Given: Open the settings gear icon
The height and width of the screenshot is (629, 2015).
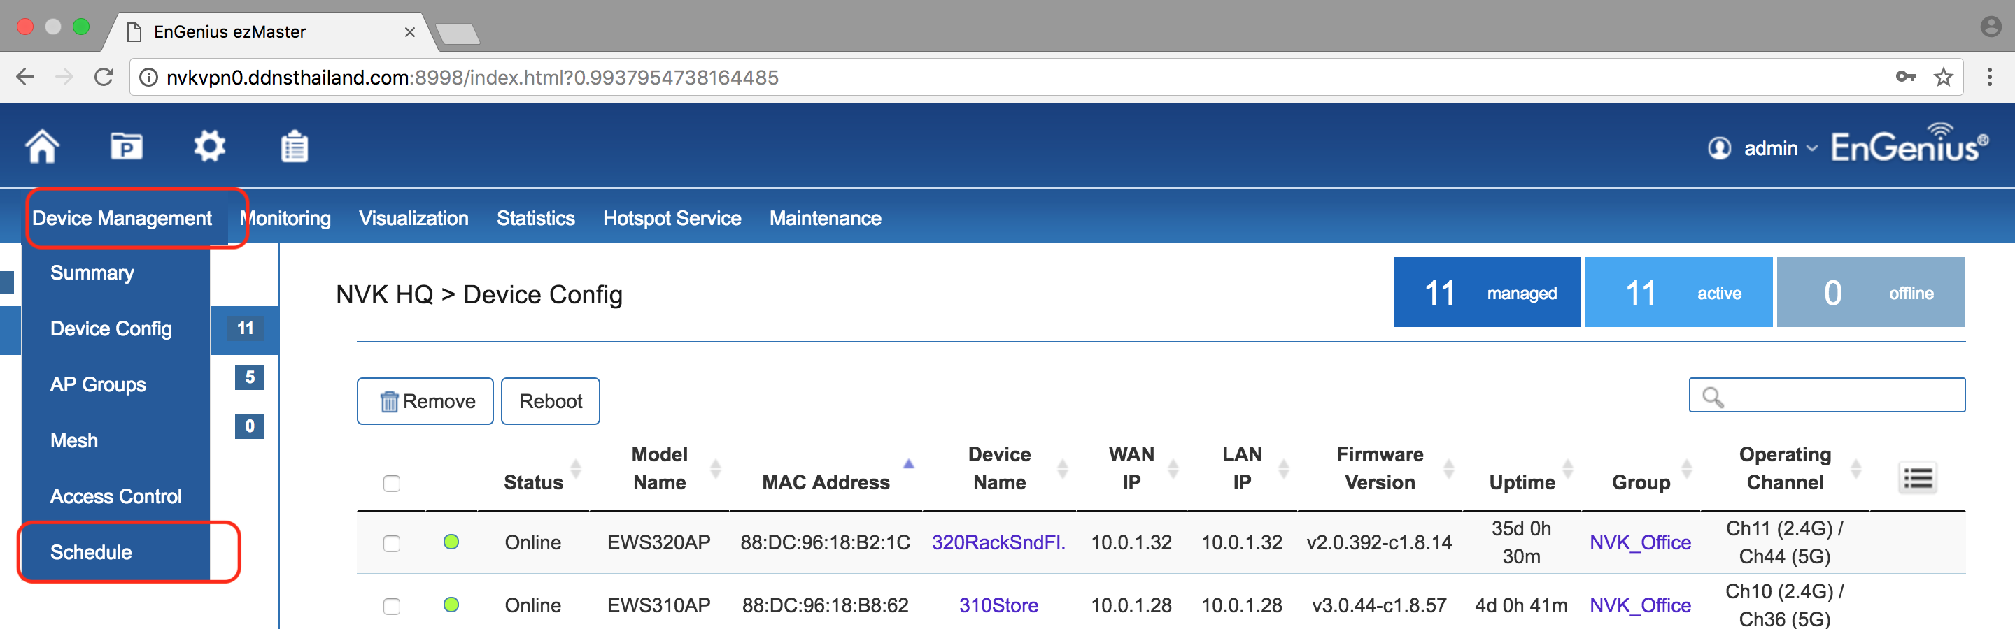Looking at the screenshot, I should click(210, 146).
